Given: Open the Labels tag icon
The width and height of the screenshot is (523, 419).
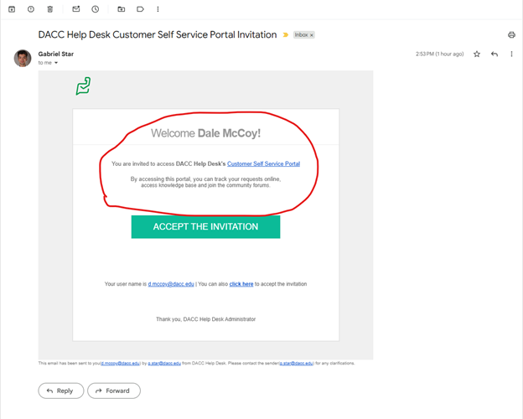Looking at the screenshot, I should (x=141, y=9).
